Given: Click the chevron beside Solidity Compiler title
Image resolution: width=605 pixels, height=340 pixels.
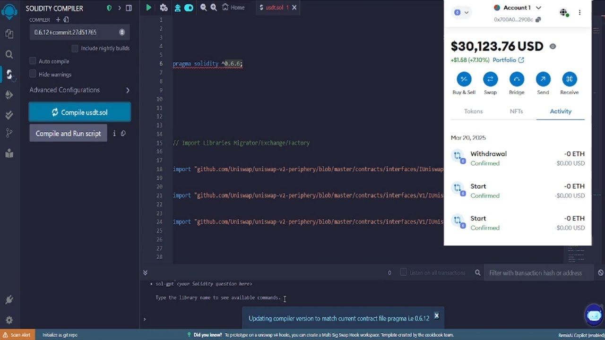Looking at the screenshot, I should point(120,8).
